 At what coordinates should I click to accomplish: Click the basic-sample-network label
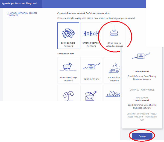(68, 44)
